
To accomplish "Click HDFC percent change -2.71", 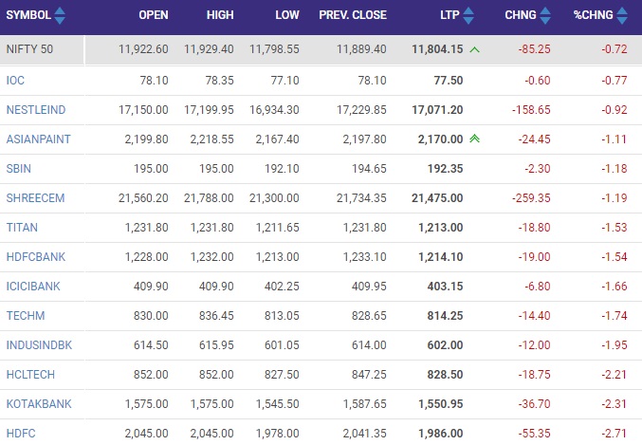I will [x=614, y=434].
